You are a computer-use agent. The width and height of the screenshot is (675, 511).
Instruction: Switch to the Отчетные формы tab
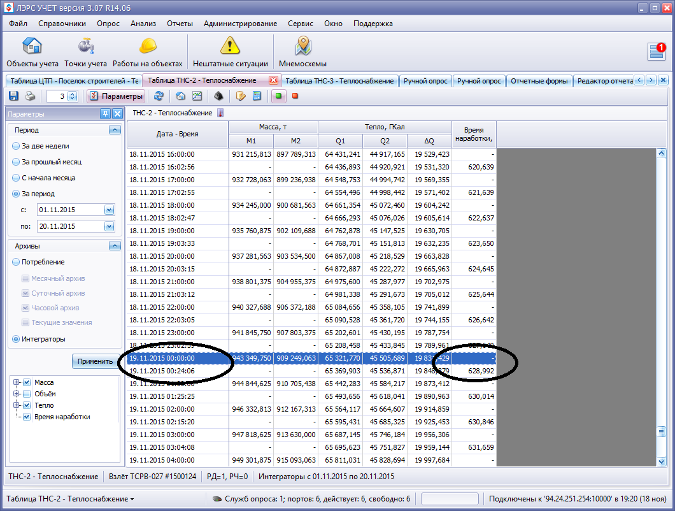[x=539, y=81]
